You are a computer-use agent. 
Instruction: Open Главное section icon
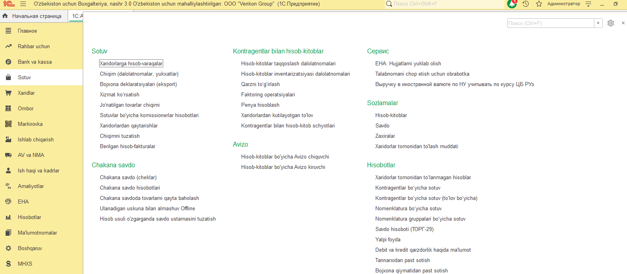[x=8, y=31]
